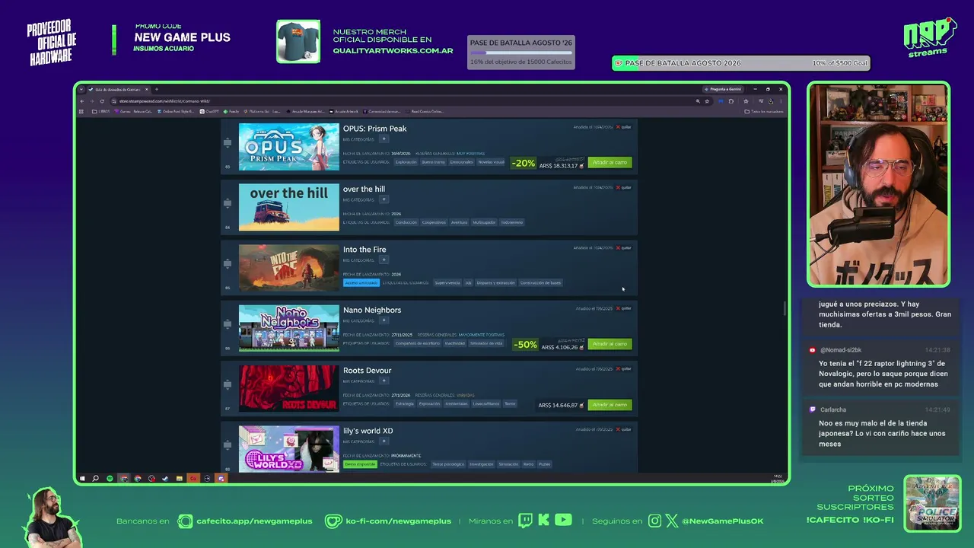
Task: Click the -50% discount badge on Nano Neighbors
Action: pos(525,345)
